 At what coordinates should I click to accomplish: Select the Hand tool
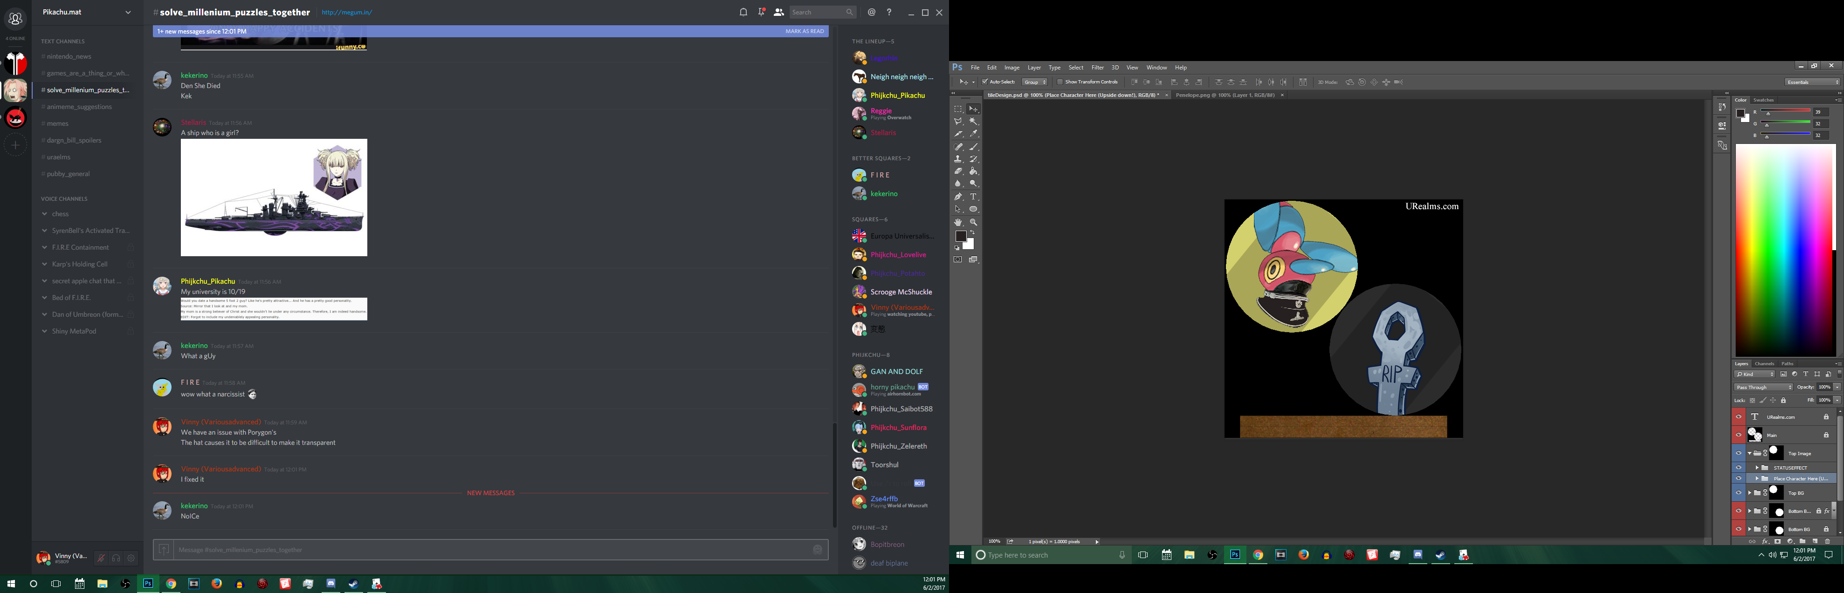click(958, 223)
